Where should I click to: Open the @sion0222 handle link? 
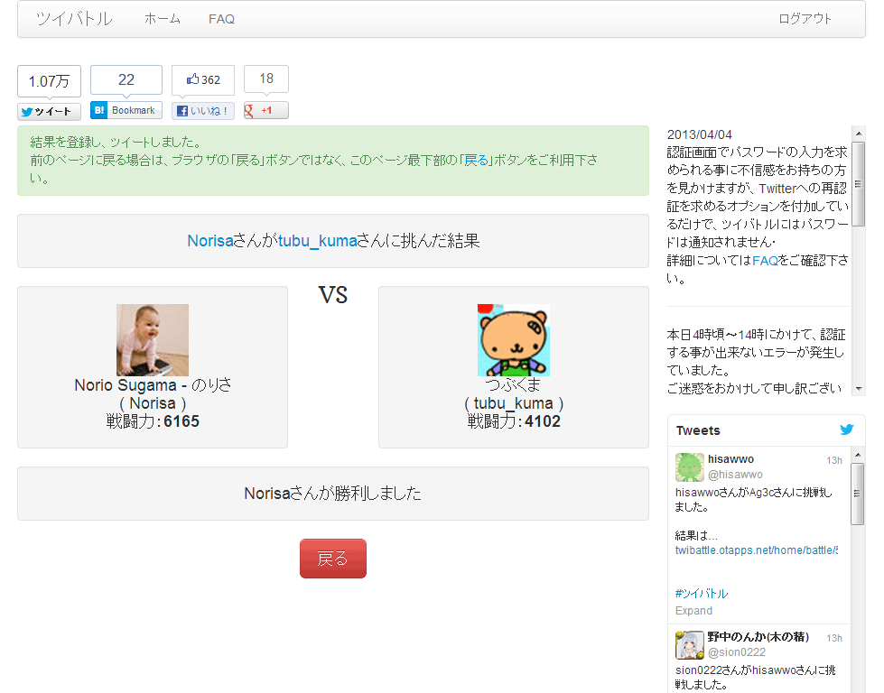pyautogui.click(x=736, y=651)
